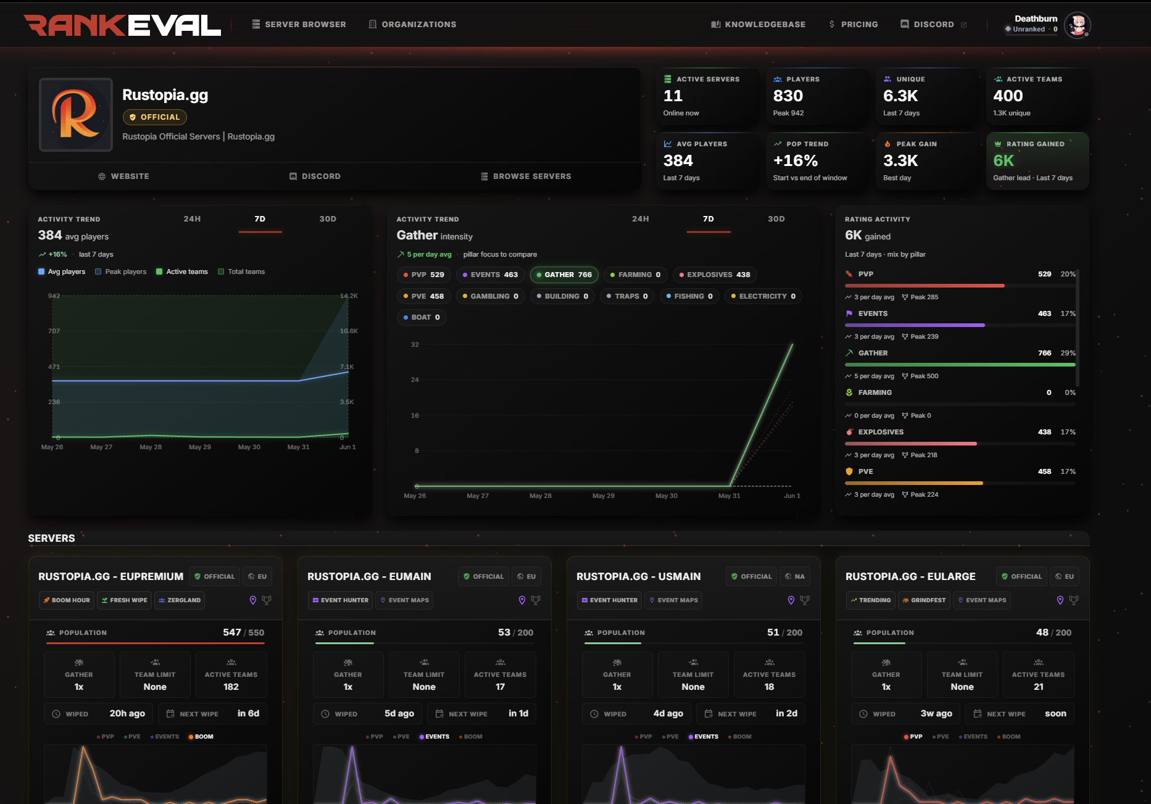Click the Gather pickaxe icon in Rating Activity
The image size is (1151, 804).
pyautogui.click(x=849, y=353)
